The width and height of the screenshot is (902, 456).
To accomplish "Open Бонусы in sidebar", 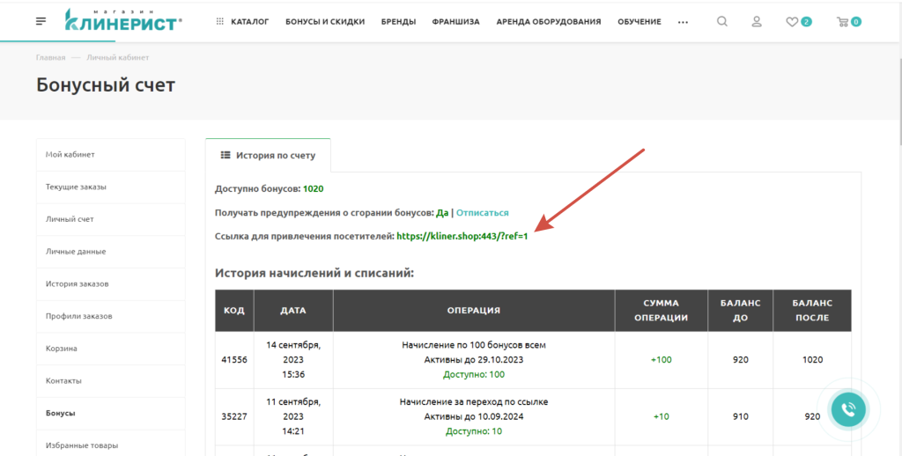I will click(110, 414).
